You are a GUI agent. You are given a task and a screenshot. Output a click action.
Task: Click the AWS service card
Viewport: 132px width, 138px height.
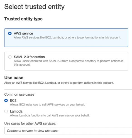[x=66, y=38]
